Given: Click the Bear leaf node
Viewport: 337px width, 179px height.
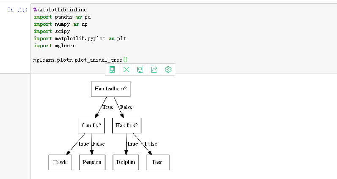Looking at the screenshot, I should coord(158,162).
